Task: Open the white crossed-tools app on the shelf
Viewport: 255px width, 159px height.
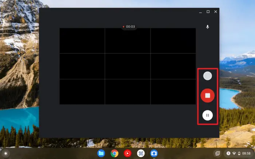Action: tap(141, 153)
